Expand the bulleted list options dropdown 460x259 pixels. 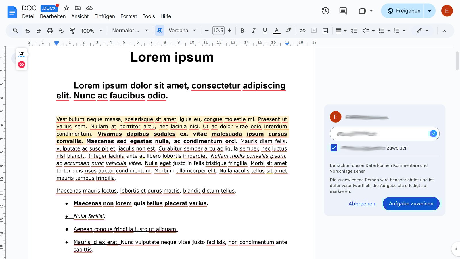(x=389, y=31)
